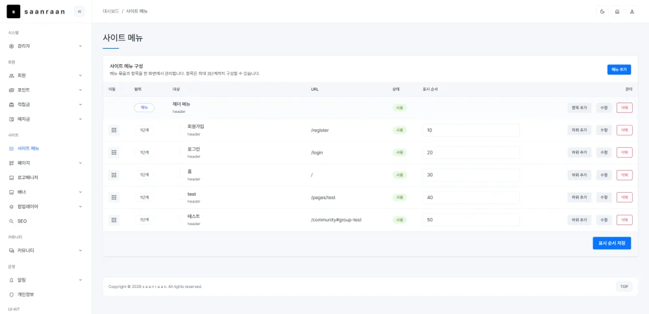Grab the drag handle for 회원가입 row
The height and width of the screenshot is (314, 649).
[114, 130]
